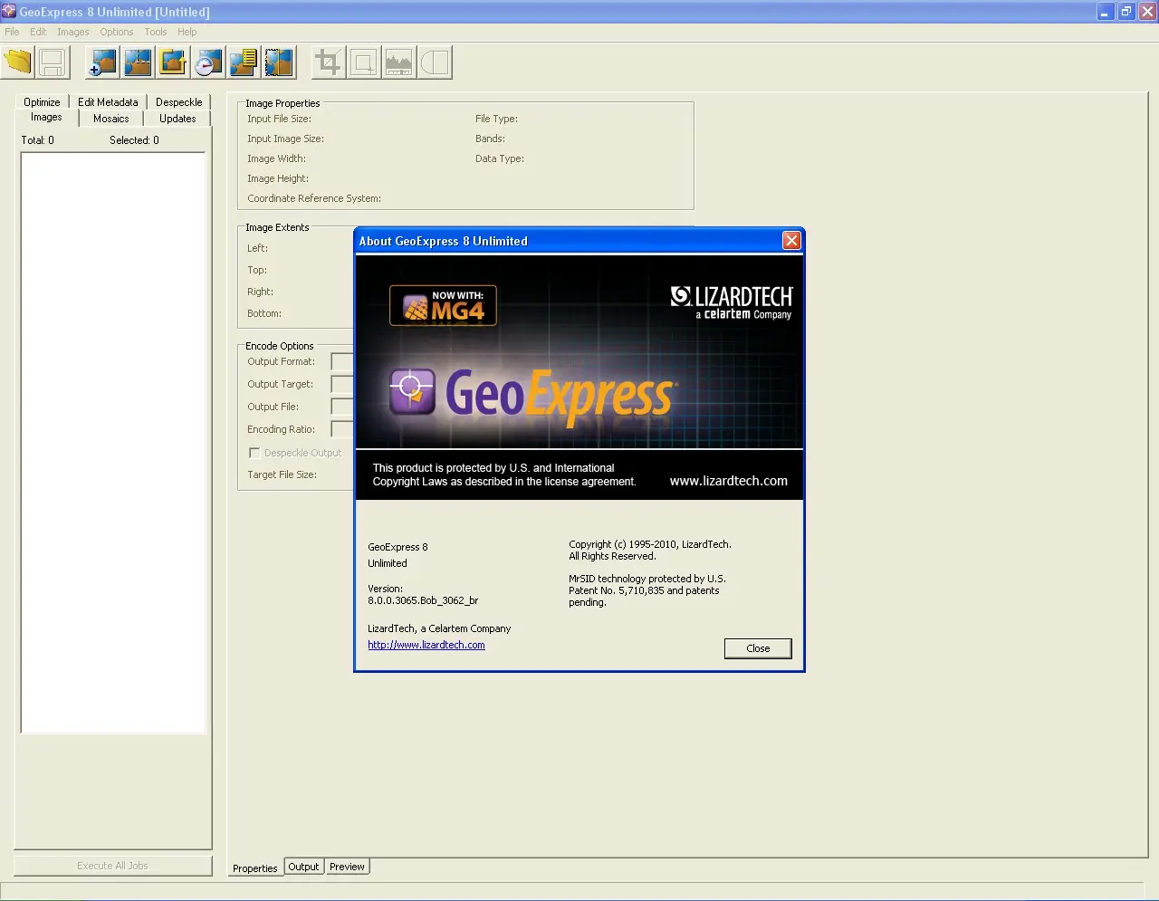The image size is (1159, 901).
Task: Click the Execute All Jobs button
Action: coord(112,866)
